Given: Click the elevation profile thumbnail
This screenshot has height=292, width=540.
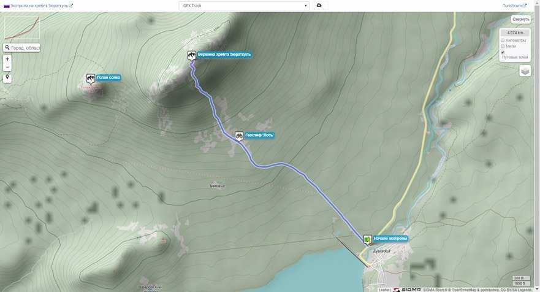Looking at the screenshot, I should coord(22,28).
